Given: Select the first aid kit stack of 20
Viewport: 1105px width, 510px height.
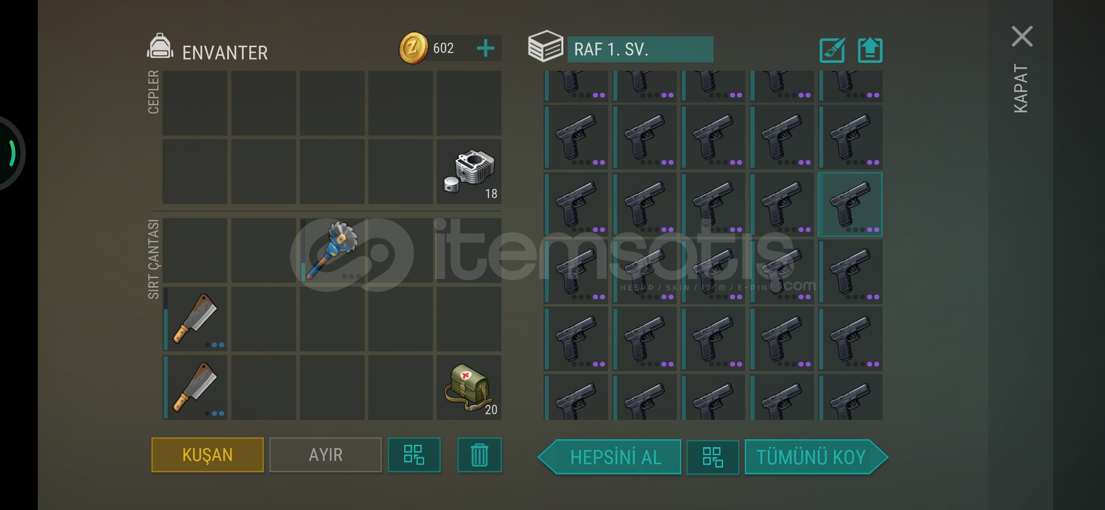Looking at the screenshot, I should [469, 388].
